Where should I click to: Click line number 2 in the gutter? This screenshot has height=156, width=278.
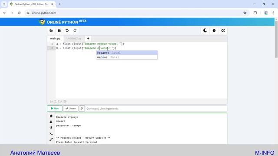coord(52,48)
